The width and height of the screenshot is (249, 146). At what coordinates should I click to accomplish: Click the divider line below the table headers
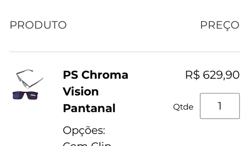(x=124, y=52)
